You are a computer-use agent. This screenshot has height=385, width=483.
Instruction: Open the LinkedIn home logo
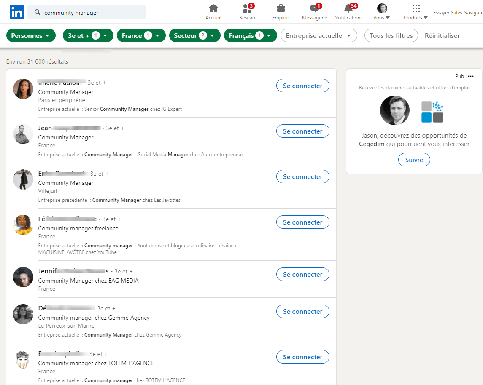pyautogui.click(x=16, y=12)
